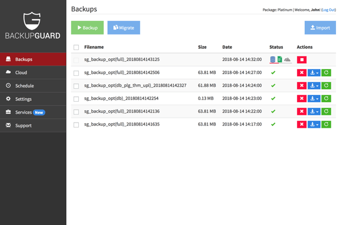Go to Schedule in the sidebar
340x225 pixels.
point(33,86)
